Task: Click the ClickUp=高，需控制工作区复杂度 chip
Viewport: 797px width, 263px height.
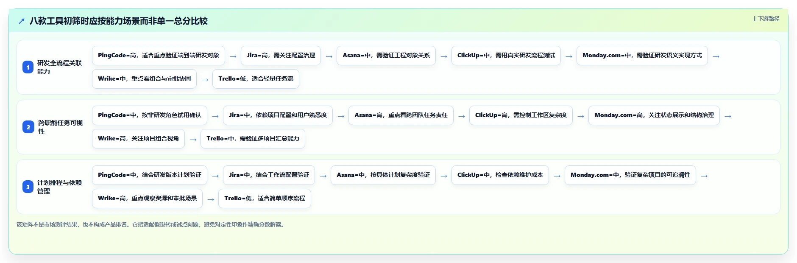Action: (x=521, y=115)
